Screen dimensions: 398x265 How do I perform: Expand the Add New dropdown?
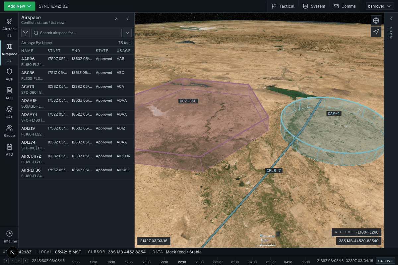pyautogui.click(x=20, y=6)
